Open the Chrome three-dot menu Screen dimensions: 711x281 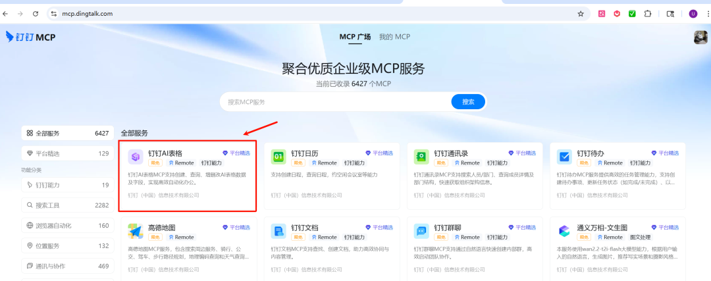[x=708, y=14]
